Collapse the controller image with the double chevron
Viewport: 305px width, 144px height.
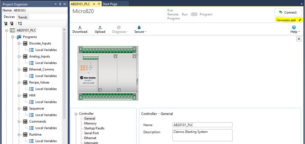click(299, 39)
